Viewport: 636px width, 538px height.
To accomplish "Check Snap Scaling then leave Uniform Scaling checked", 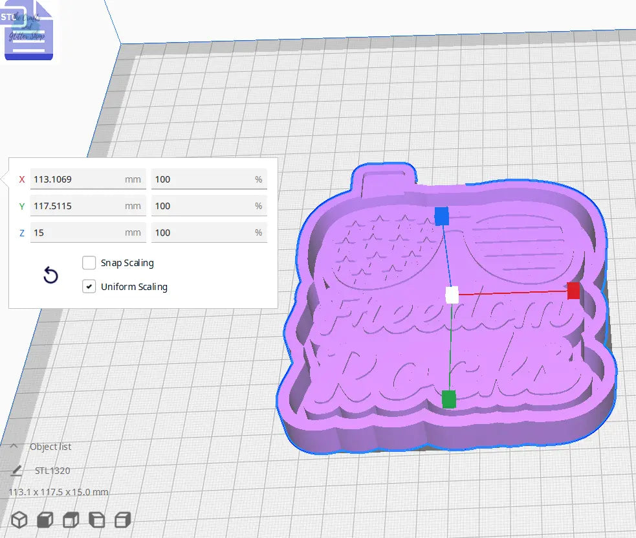I will 89,263.
